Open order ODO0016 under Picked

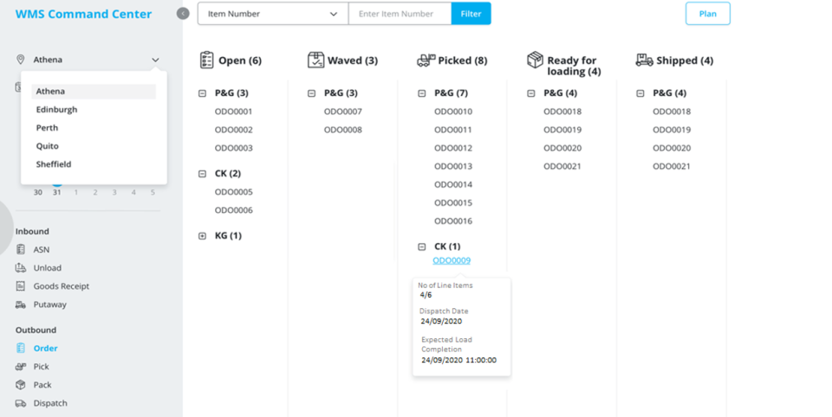pyautogui.click(x=453, y=221)
